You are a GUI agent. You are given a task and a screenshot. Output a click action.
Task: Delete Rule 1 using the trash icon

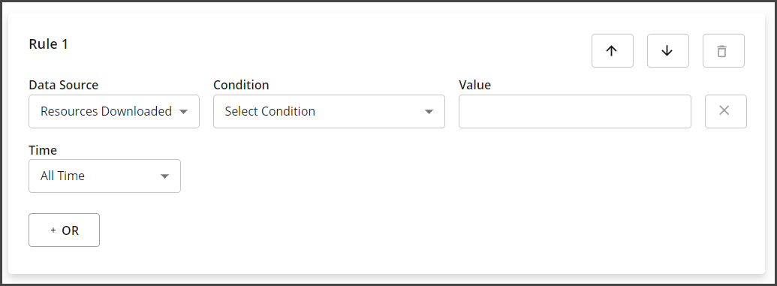tap(723, 50)
